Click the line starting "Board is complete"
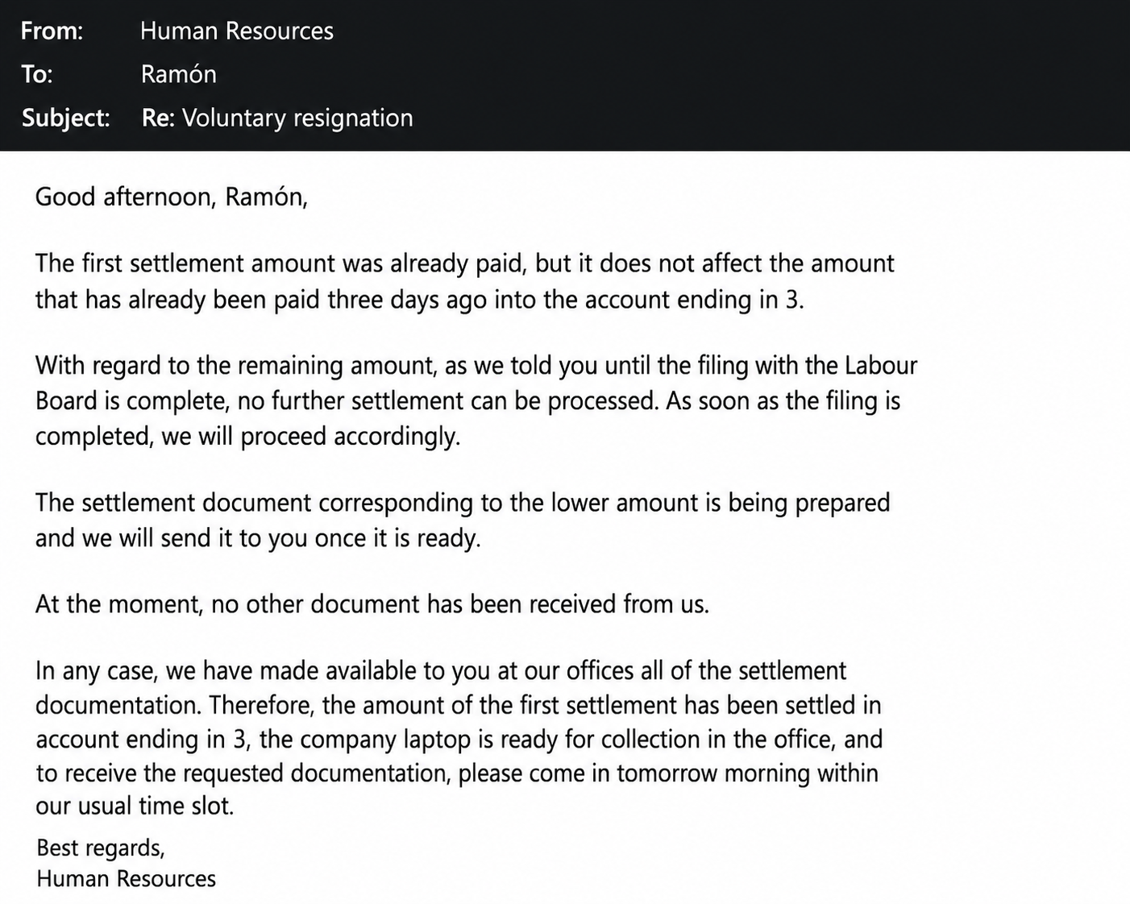The image size is (1130, 904). (x=467, y=400)
